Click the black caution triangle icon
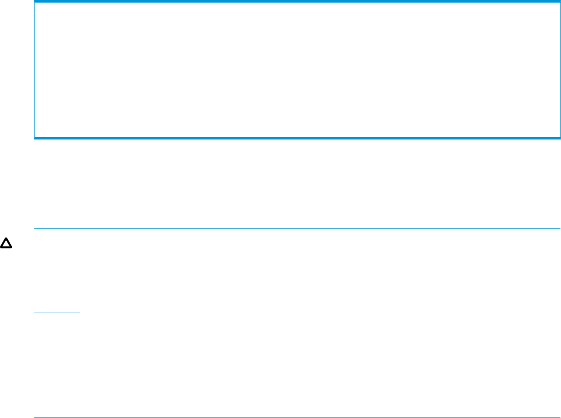 pos(6,243)
